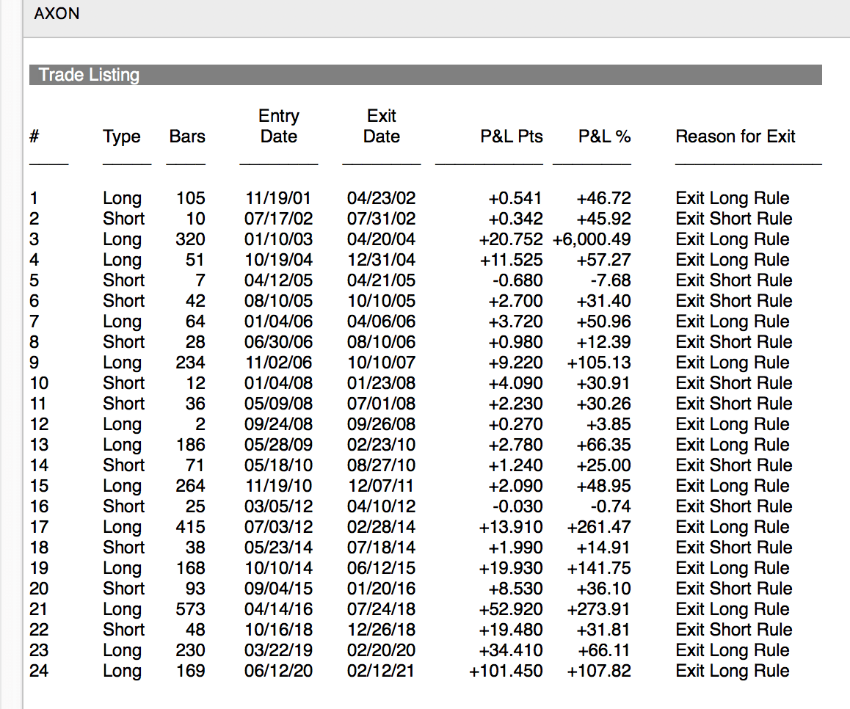
Task: Select the +261.47 P&L percent value
Action: (599, 527)
